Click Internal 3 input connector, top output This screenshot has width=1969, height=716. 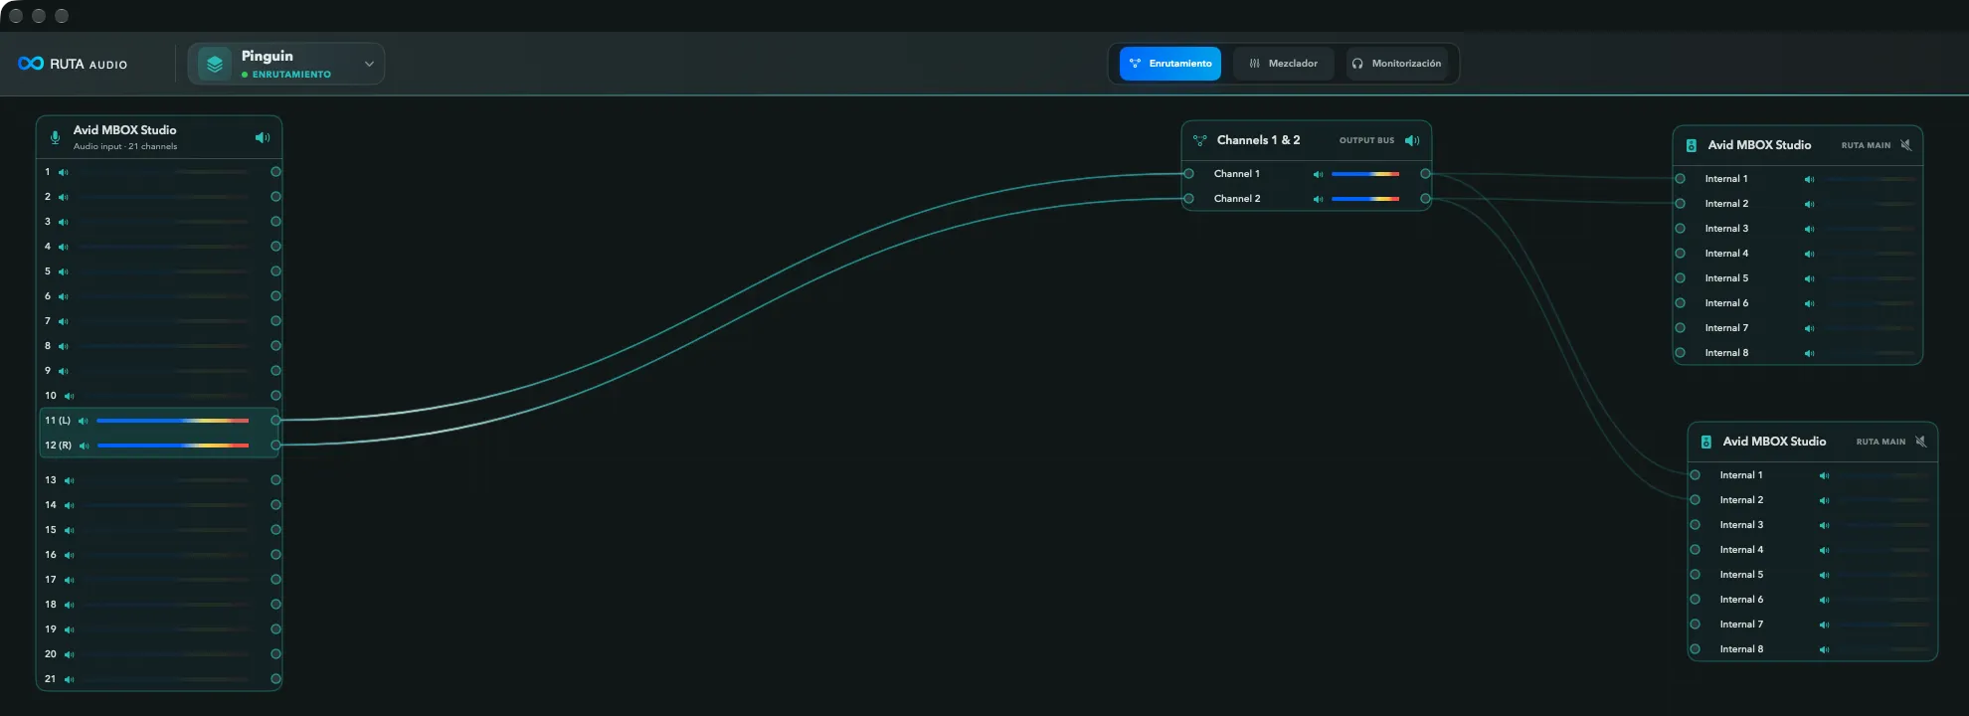click(1681, 229)
